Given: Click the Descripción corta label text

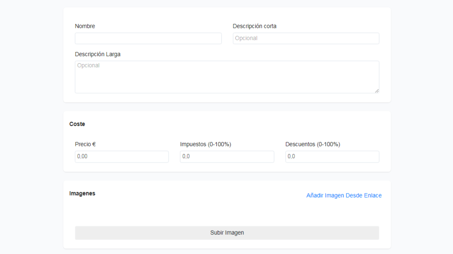Looking at the screenshot, I should point(254,26).
